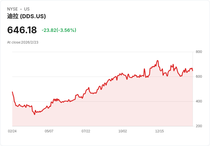Click the chart's highest peak near 12/15
The width and height of the screenshot is (210, 146).
tap(157, 61)
